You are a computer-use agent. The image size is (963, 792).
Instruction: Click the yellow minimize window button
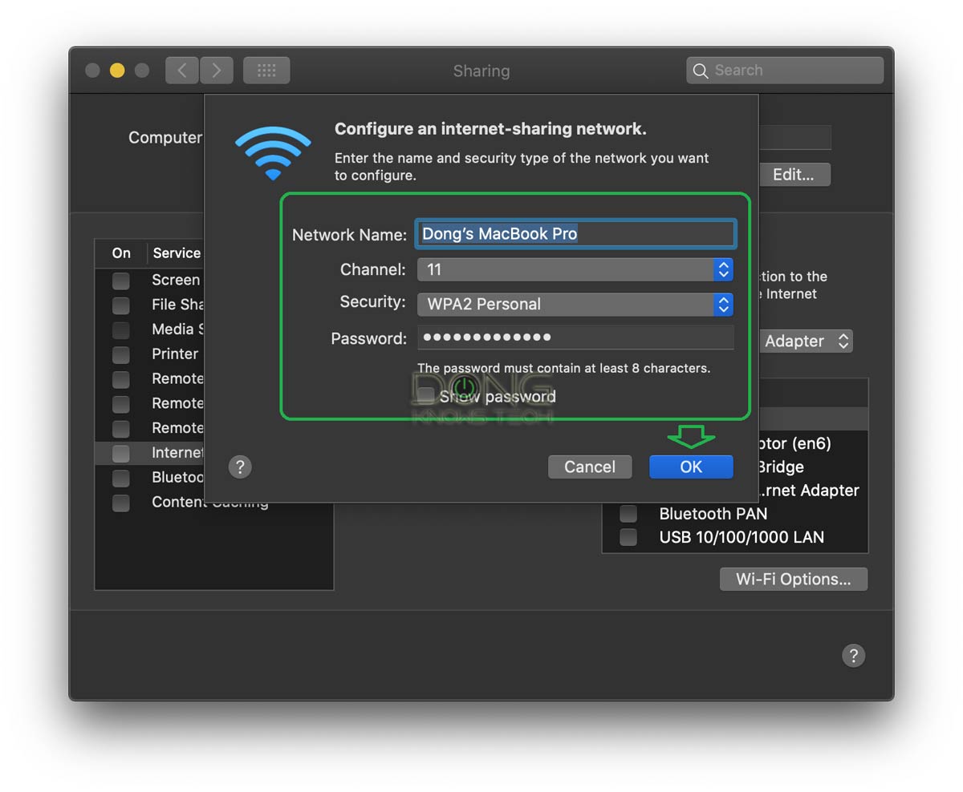[x=117, y=71]
